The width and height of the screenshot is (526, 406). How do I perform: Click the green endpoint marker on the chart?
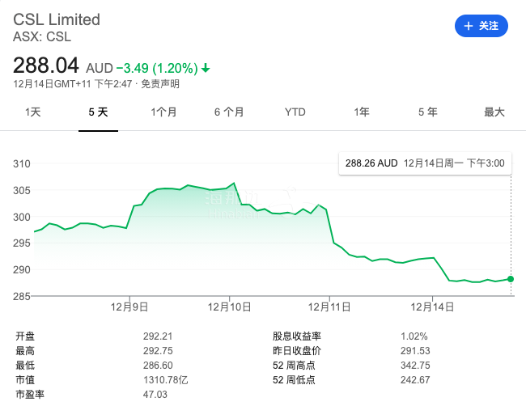[x=511, y=279]
